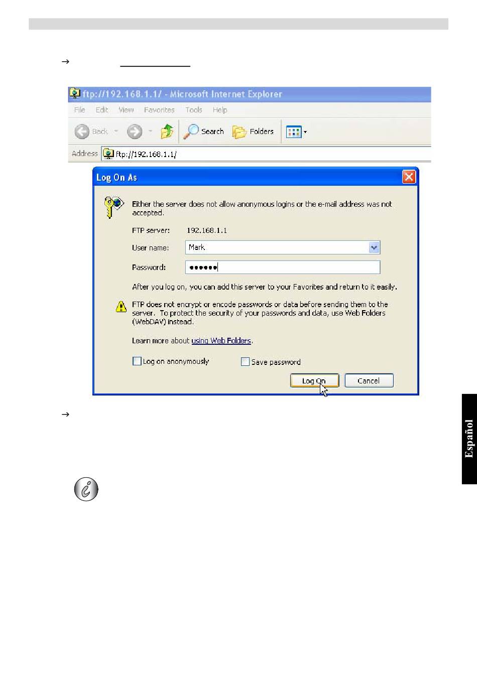Open the Favorites menu
Image resolution: width=477 pixels, height=678 pixels.
[x=159, y=110]
